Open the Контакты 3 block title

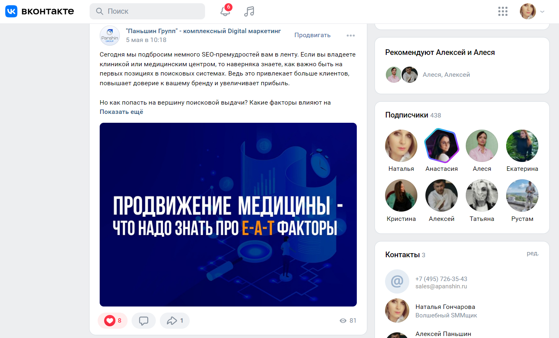[x=405, y=255]
